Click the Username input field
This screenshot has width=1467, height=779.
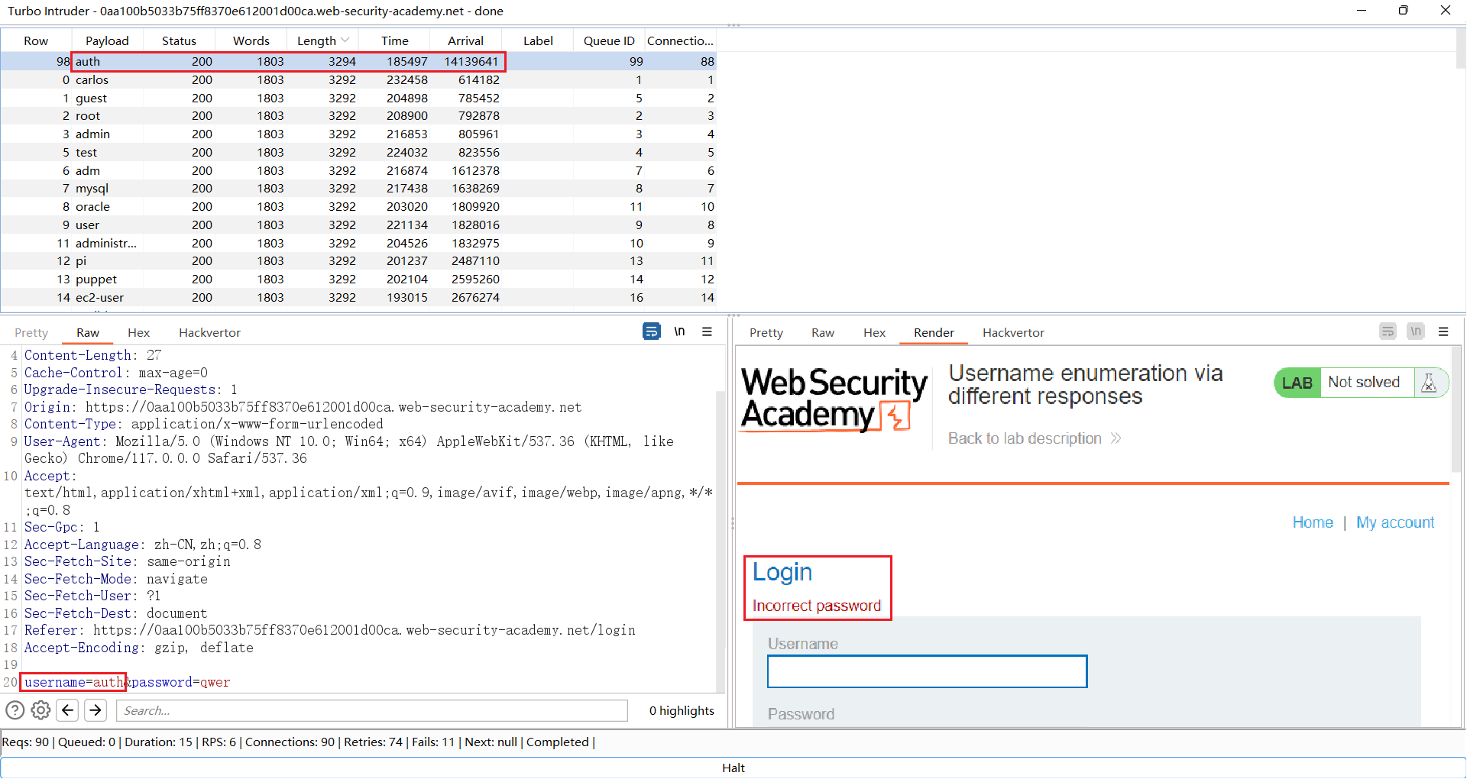pyautogui.click(x=927, y=671)
